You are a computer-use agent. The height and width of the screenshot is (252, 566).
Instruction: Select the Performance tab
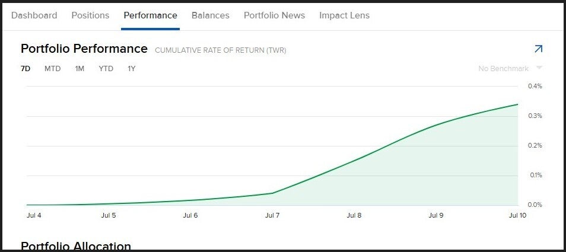click(x=150, y=15)
